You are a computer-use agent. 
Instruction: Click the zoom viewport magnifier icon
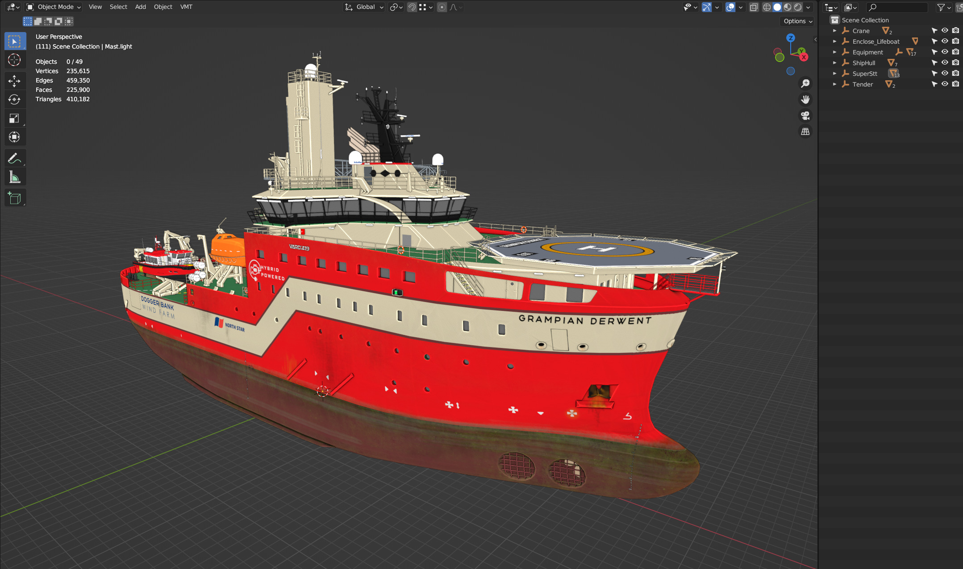pos(805,83)
